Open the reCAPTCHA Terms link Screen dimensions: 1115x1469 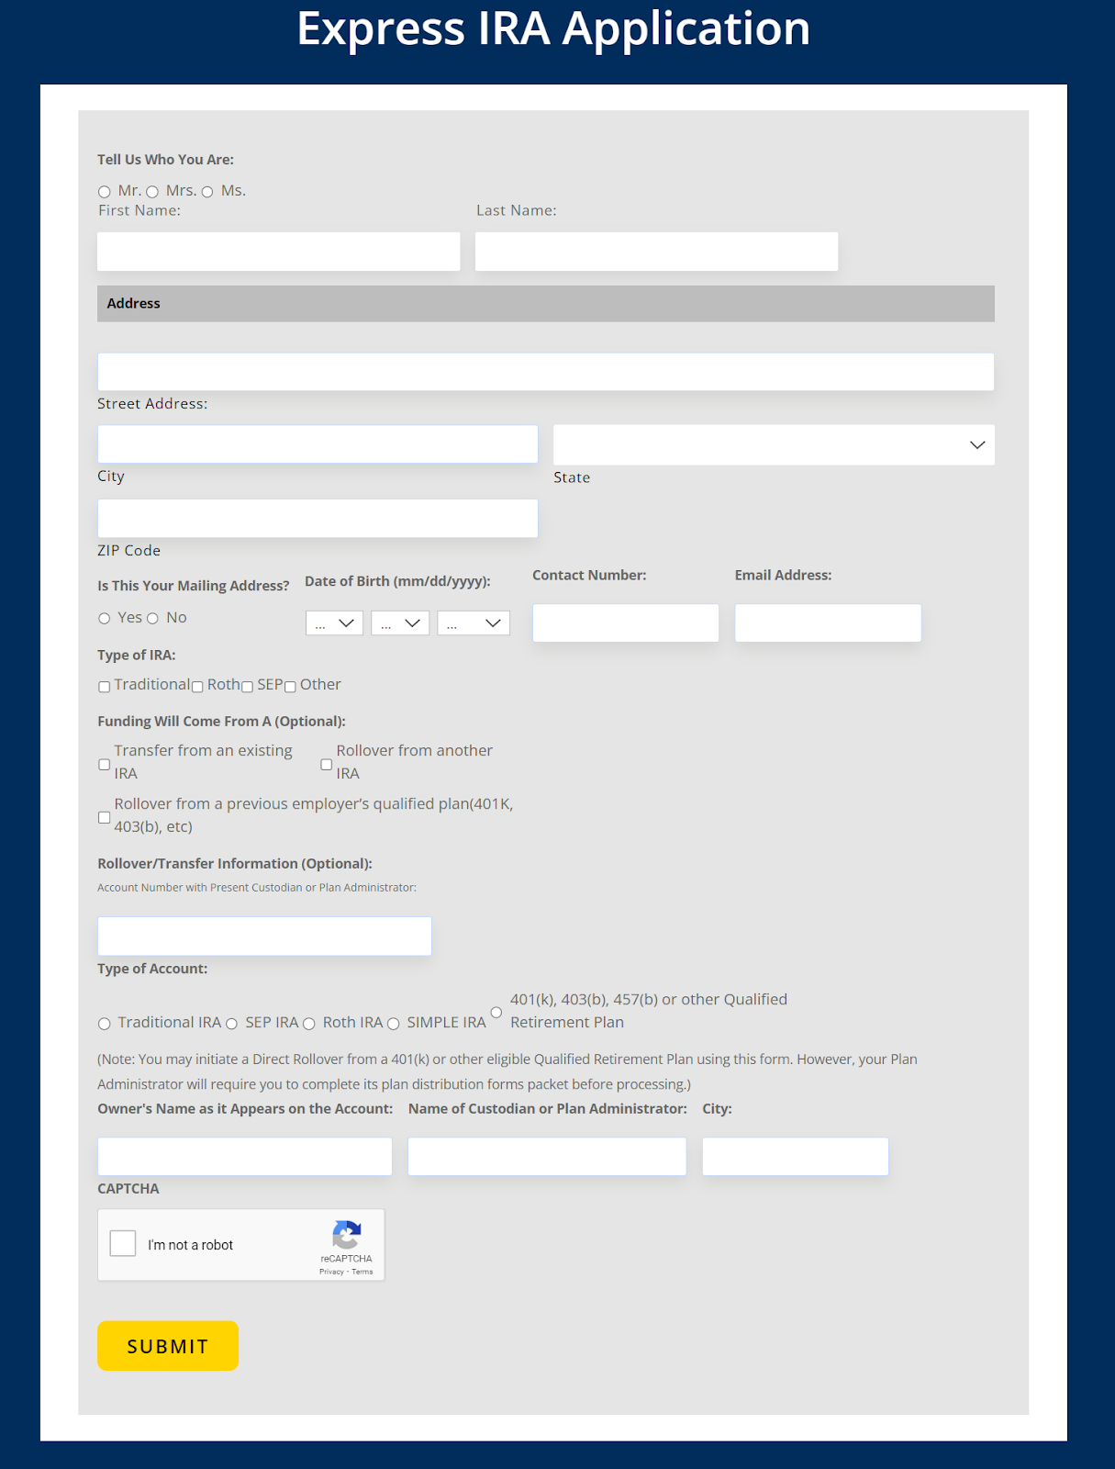[362, 1272]
